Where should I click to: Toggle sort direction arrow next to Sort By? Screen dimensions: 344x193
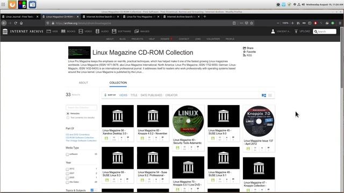(105, 95)
